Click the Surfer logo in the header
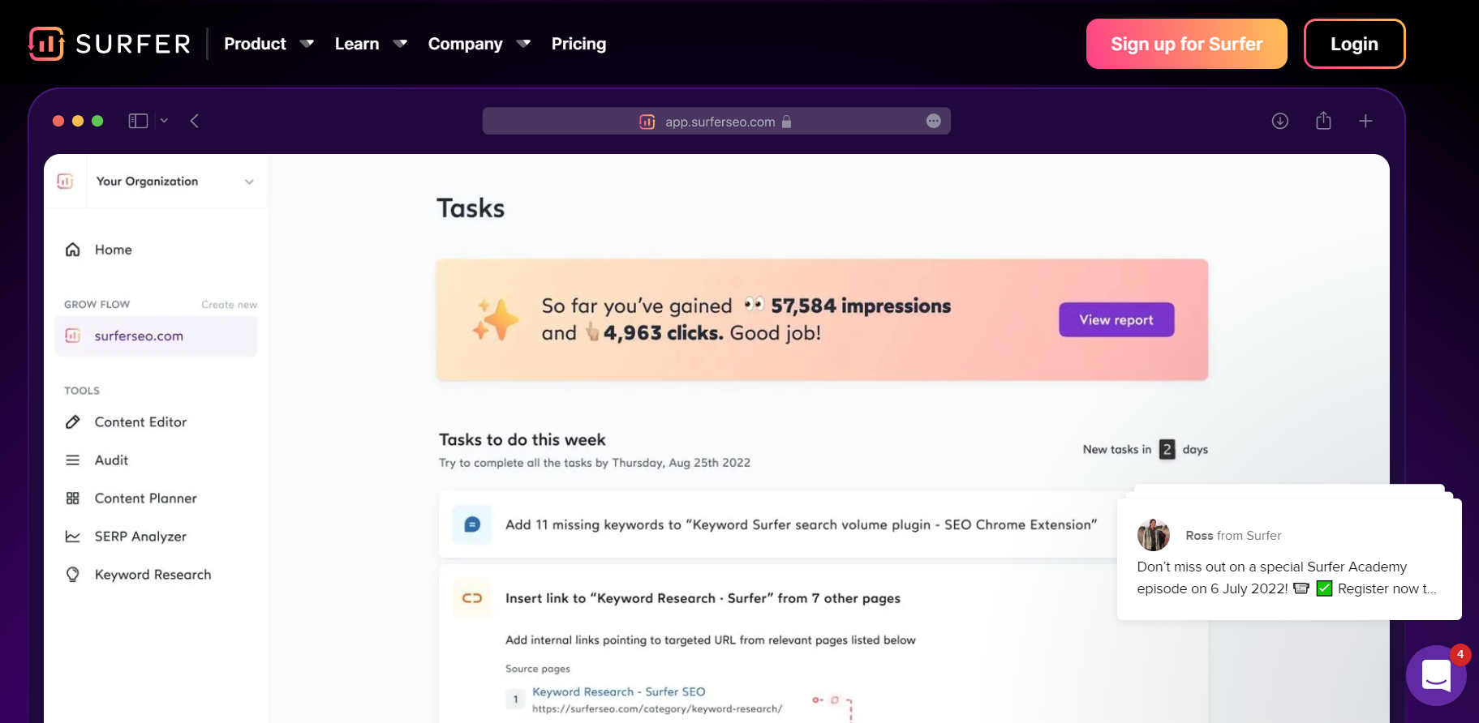 pos(110,44)
